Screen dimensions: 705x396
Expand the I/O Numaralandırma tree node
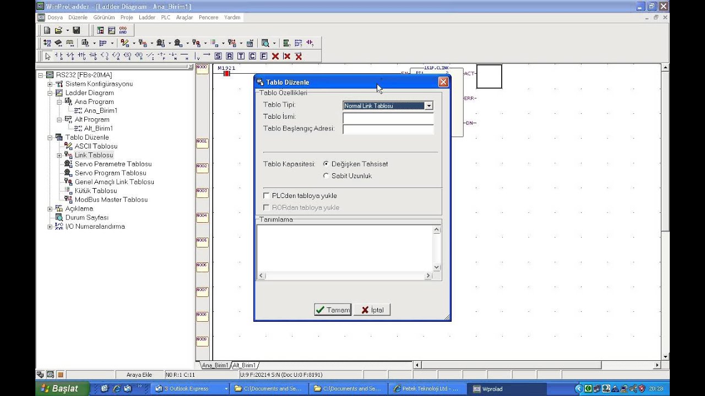(x=50, y=227)
